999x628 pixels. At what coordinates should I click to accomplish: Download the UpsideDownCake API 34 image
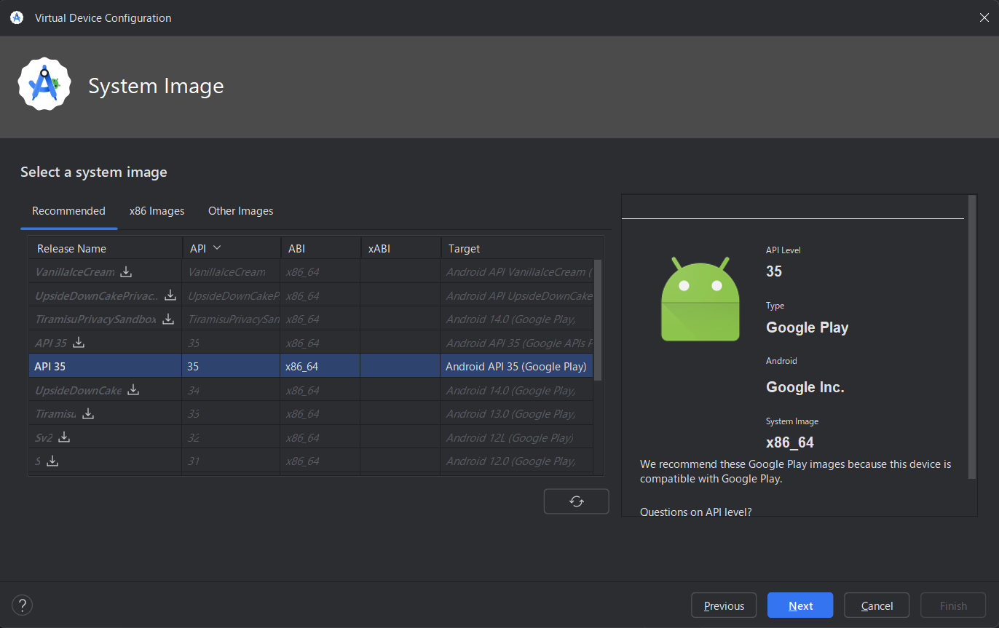(133, 390)
